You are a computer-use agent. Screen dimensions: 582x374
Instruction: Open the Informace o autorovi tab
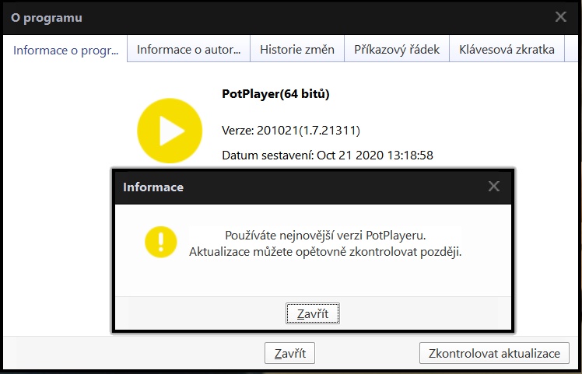188,49
